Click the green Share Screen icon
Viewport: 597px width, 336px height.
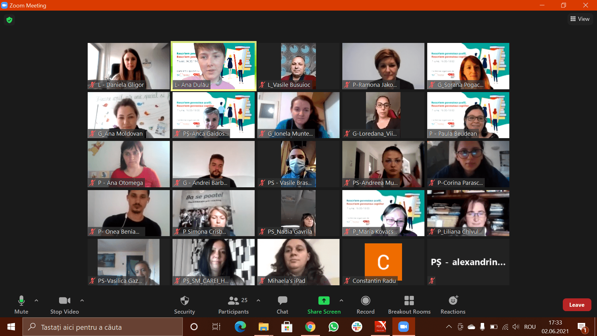coord(324,301)
